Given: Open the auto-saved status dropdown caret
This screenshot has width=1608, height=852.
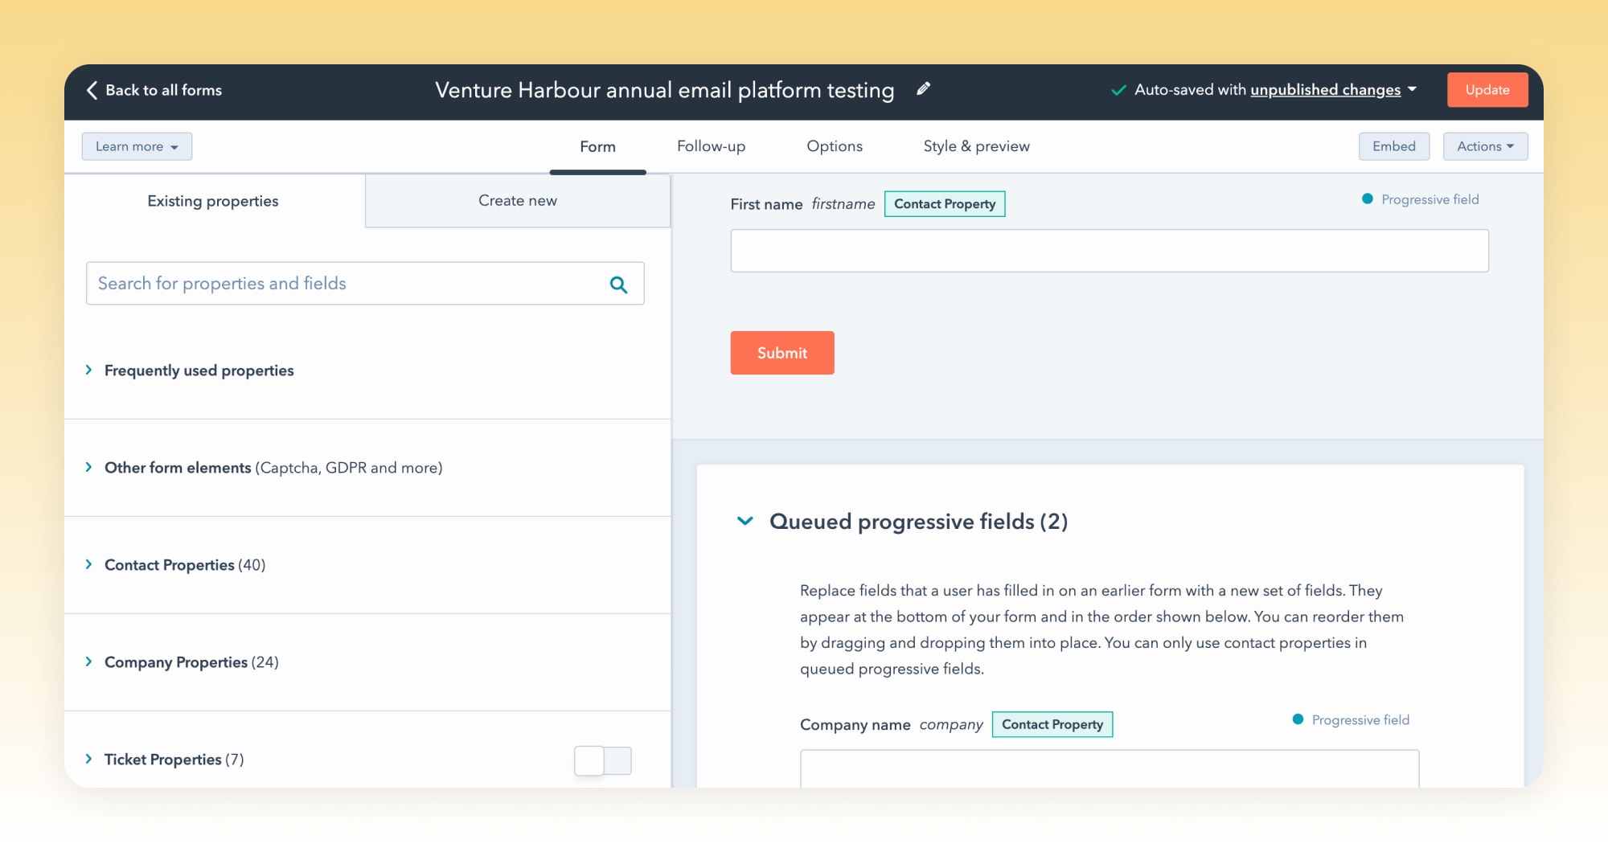Looking at the screenshot, I should click(x=1412, y=89).
